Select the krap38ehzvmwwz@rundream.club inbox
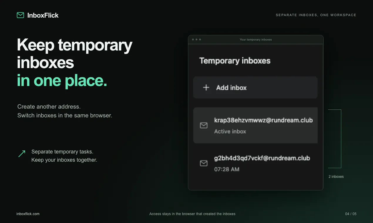373x223 pixels. pyautogui.click(x=255, y=125)
